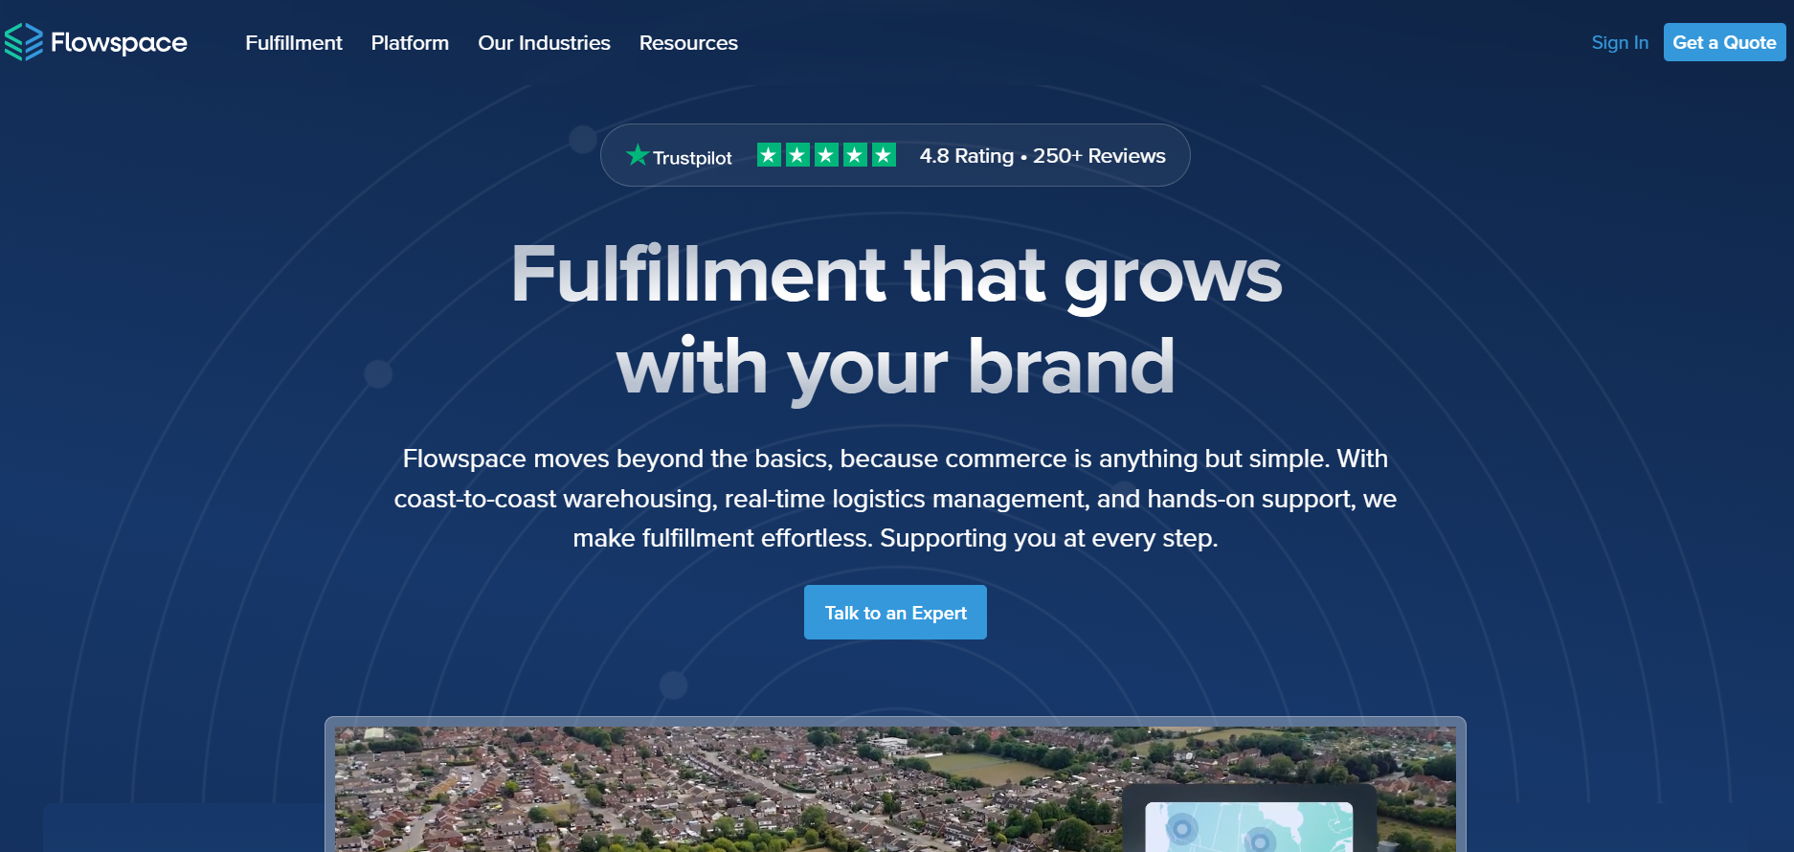Click the map card overlay on the video
Image resolution: width=1794 pixels, height=852 pixels.
[x=1248, y=826]
